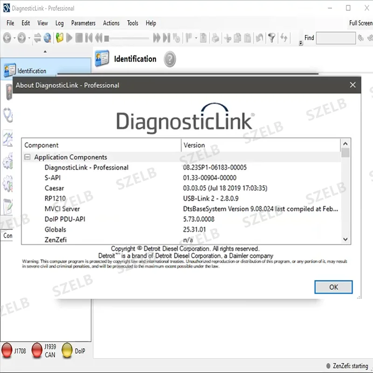Click the open log folder icon
The height and width of the screenshot is (373, 373).
(60, 38)
